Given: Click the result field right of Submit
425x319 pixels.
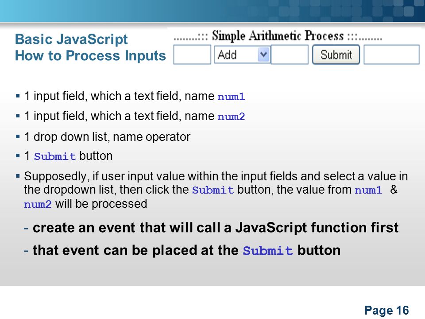Looking at the screenshot, I should (x=391, y=54).
